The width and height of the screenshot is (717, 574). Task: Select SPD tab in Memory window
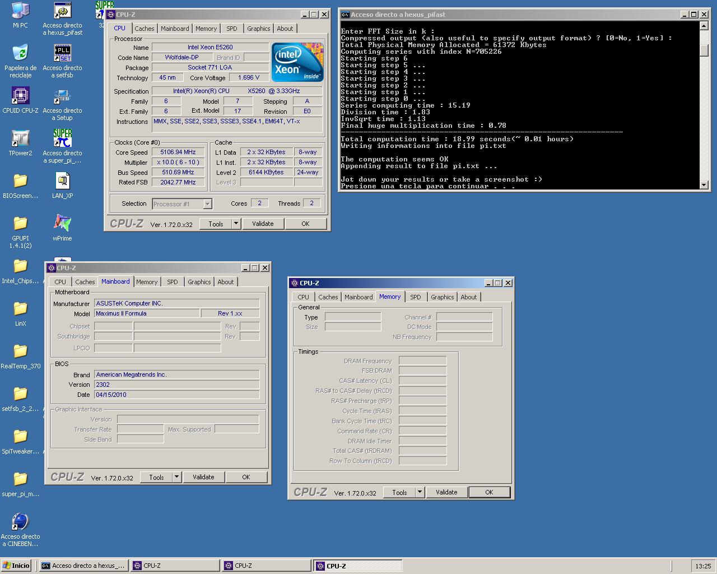tap(416, 297)
